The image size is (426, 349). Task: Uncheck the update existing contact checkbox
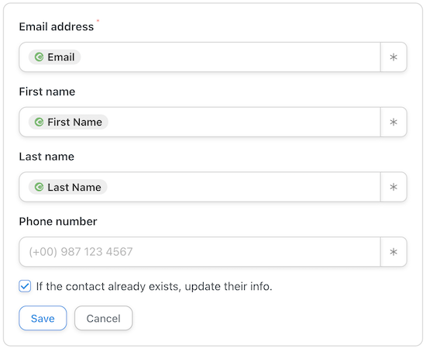(25, 286)
